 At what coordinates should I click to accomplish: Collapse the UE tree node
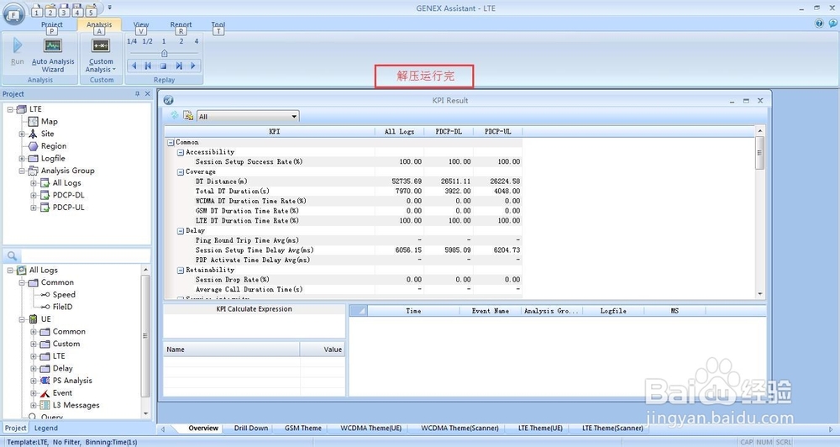22,319
